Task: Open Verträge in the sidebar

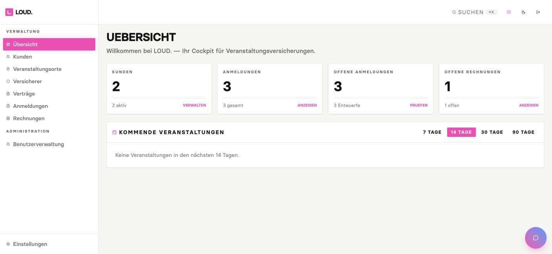Action: coord(49,94)
